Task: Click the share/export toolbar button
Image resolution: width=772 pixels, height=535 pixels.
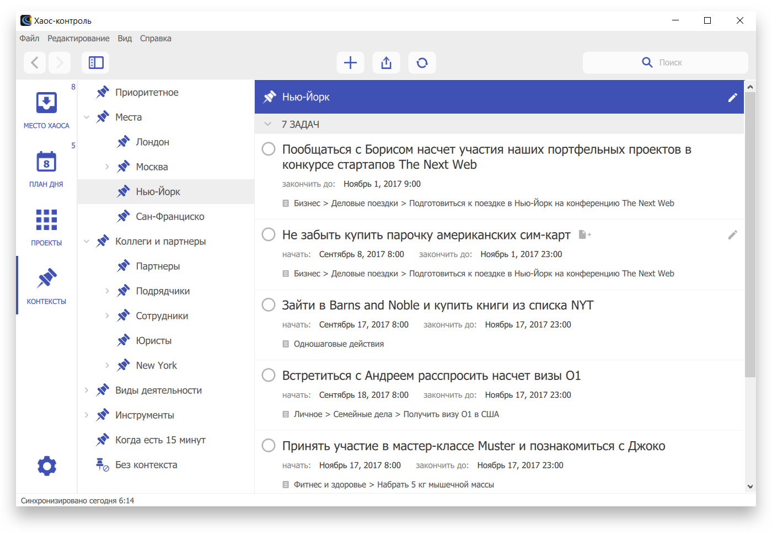Action: (x=386, y=63)
